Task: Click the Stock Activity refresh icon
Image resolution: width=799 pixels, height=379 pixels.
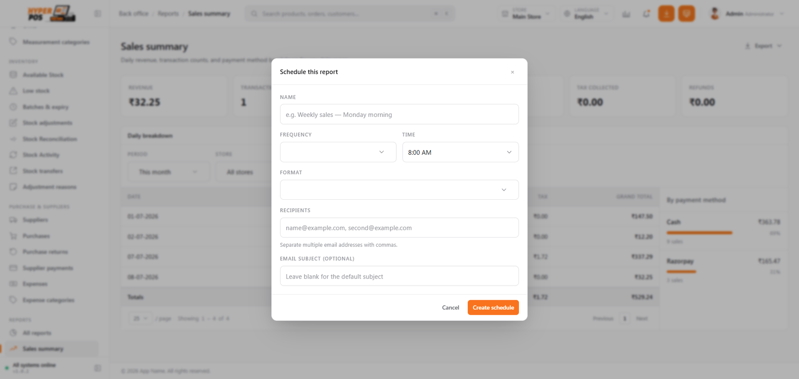Action: pos(13,155)
